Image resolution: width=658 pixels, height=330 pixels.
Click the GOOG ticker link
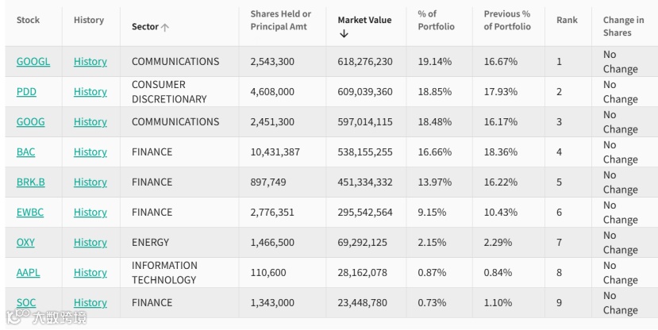coord(30,122)
